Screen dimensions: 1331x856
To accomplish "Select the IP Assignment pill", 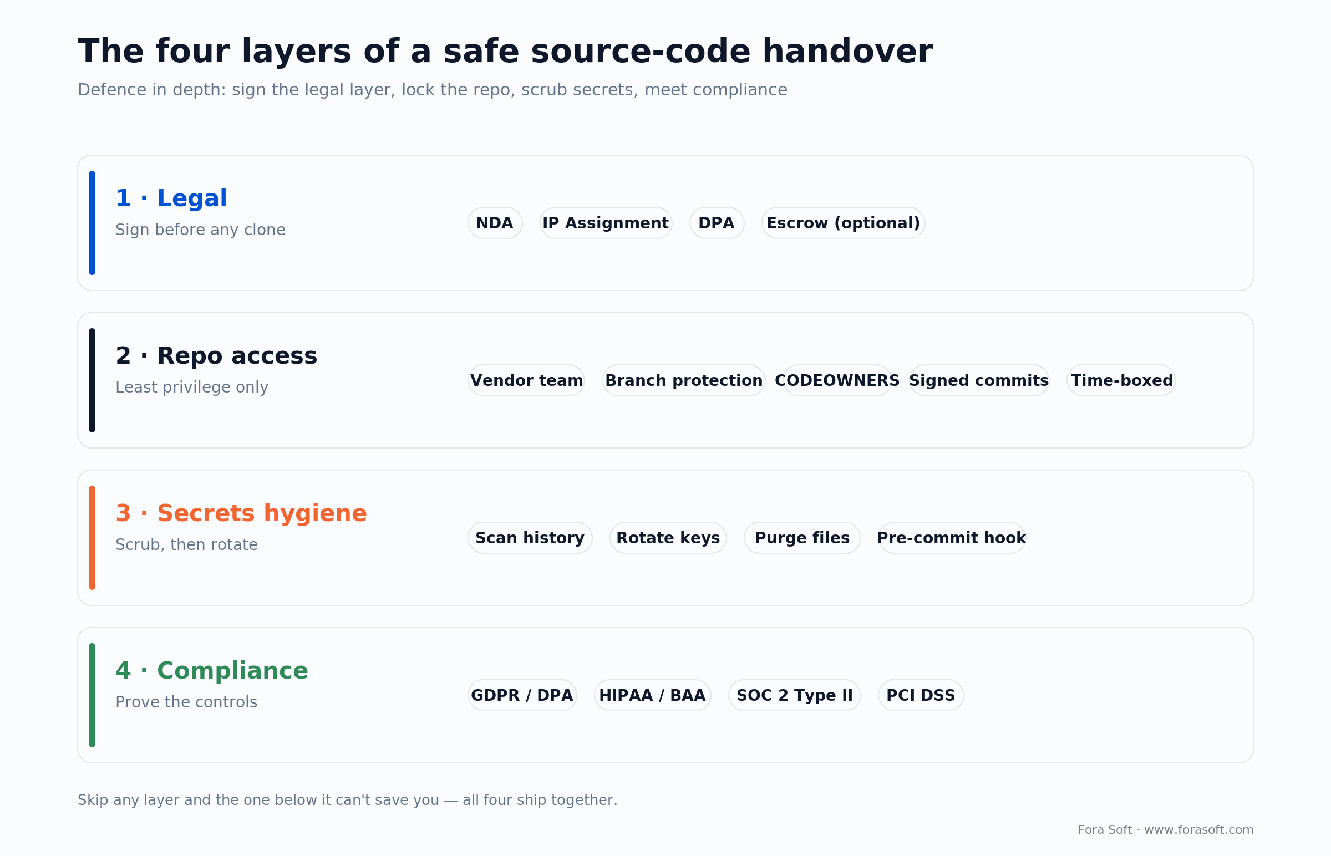I will click(606, 223).
